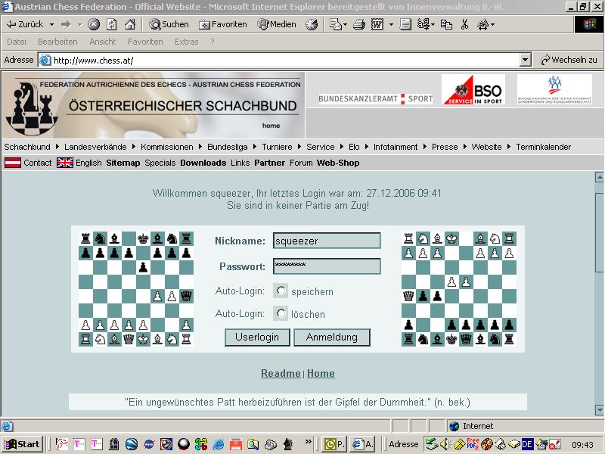The height and width of the screenshot is (454, 605).
Task: Open the NASA icon in the quick launch bar
Action: (148, 445)
